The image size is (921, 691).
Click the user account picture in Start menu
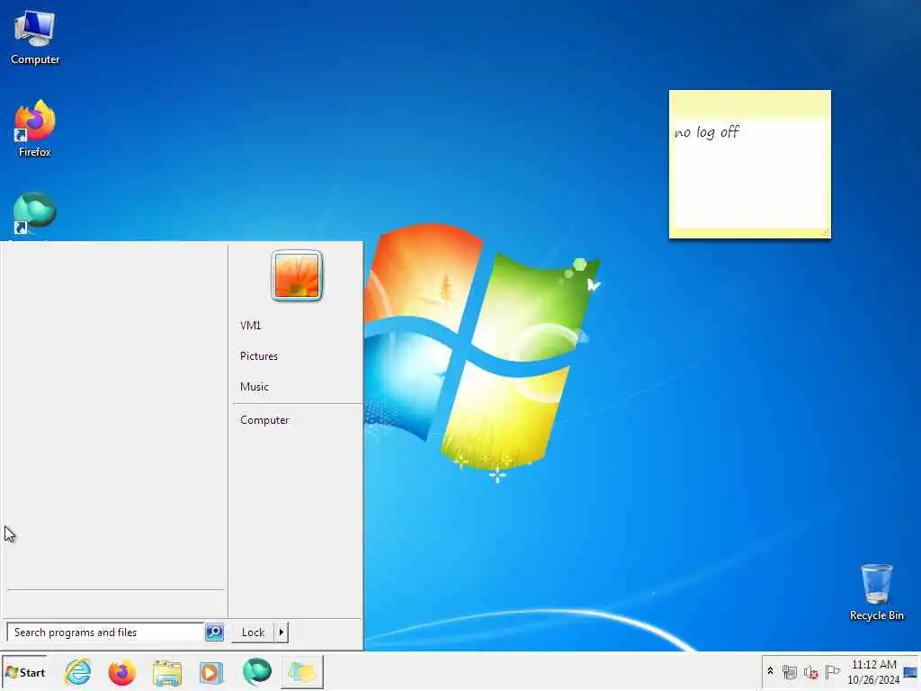(x=297, y=275)
